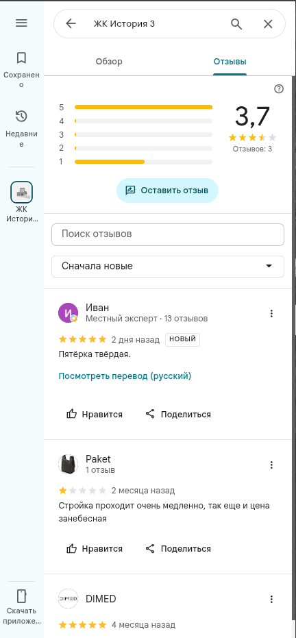The image size is (296, 638).
Task: Click the 2 дня назад date text
Action: [136, 340]
